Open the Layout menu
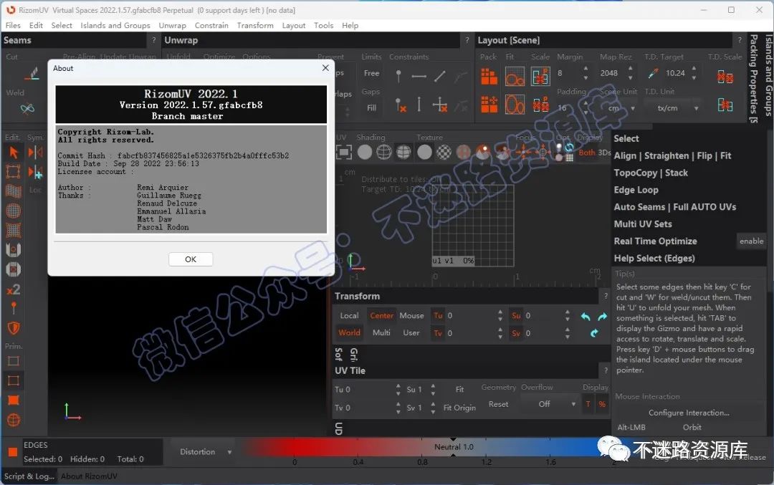This screenshot has width=774, height=485. (x=294, y=25)
